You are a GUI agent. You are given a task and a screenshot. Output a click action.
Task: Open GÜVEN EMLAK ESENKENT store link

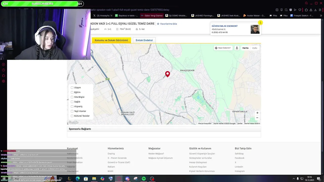[x=225, y=26]
